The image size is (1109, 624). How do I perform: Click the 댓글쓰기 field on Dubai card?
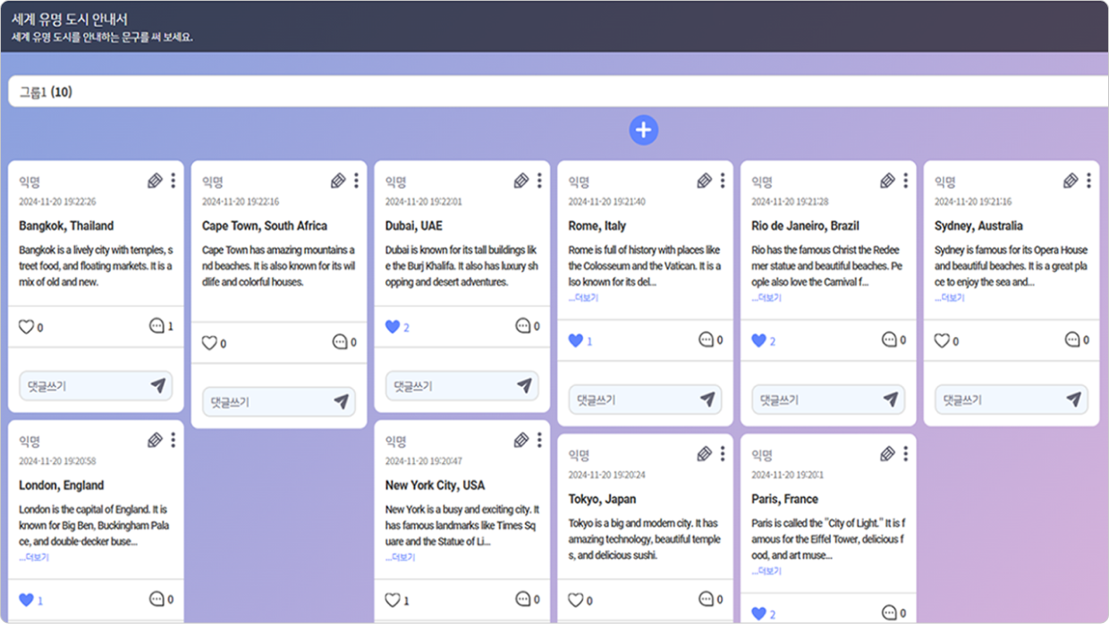coord(462,386)
